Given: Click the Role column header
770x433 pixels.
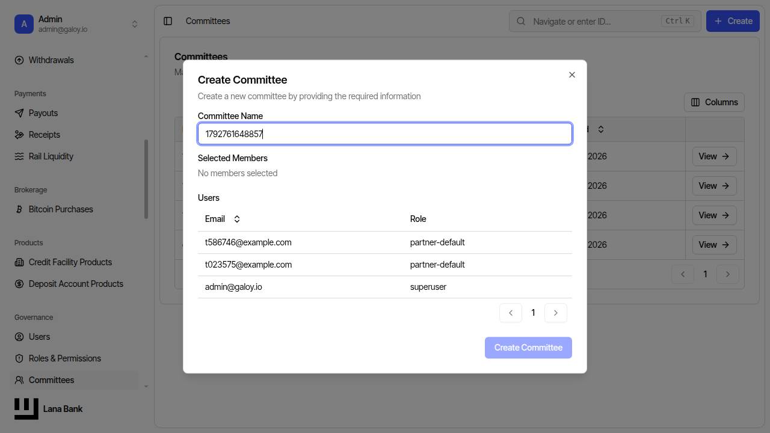Looking at the screenshot, I should (x=418, y=219).
